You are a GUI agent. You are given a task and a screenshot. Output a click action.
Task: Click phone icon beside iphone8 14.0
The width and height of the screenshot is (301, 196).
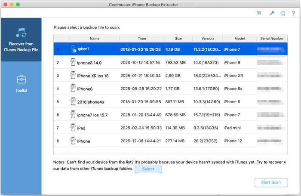pos(73,62)
